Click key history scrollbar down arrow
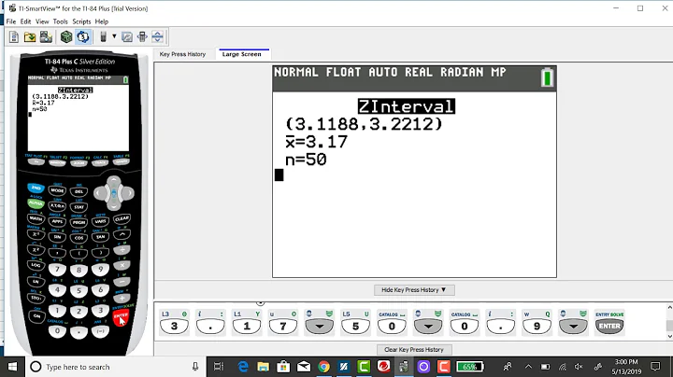The height and width of the screenshot is (377, 673). coord(669,336)
